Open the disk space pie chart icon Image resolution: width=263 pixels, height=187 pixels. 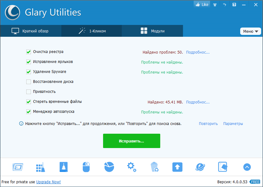click(x=109, y=167)
